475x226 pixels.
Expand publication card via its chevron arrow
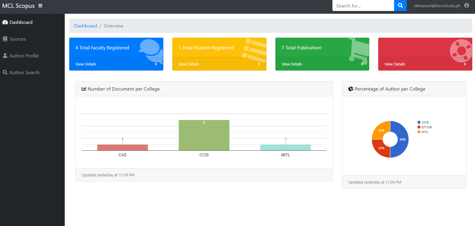coord(362,64)
